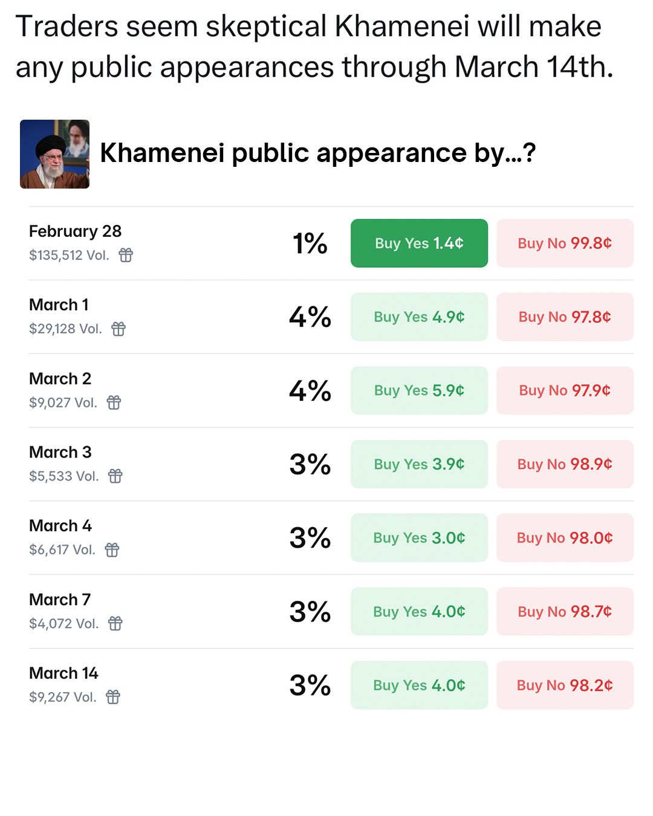Open the 'Khamenei public appearance by...?' market title
Image resolution: width=653 pixels, height=816 pixels.
pos(317,153)
